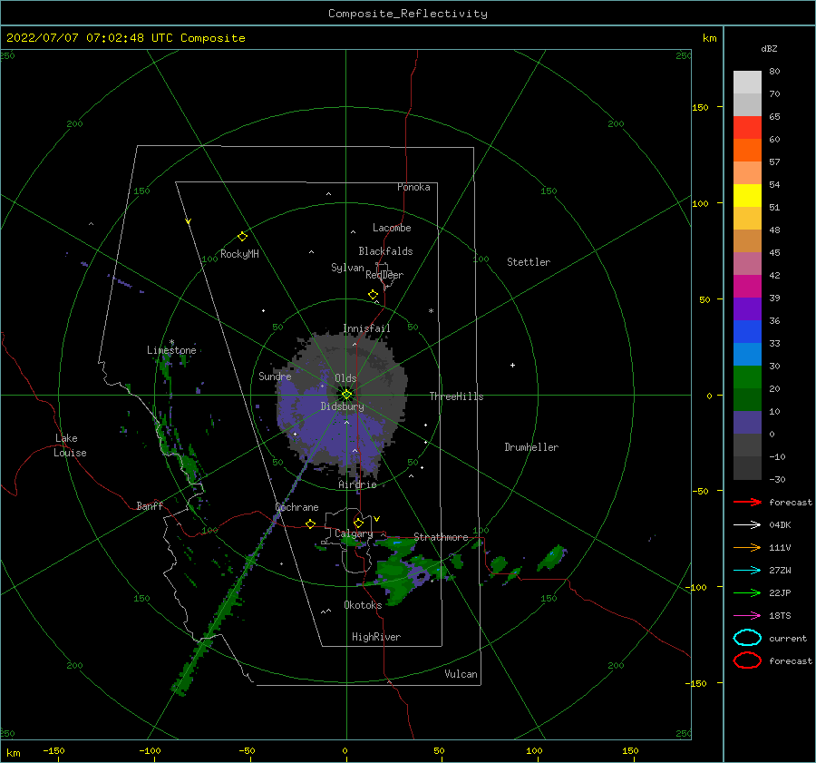Pick the magenta swatch between 42 and 39 dBZ
Viewport: 816px width, 763px height.
pos(747,287)
